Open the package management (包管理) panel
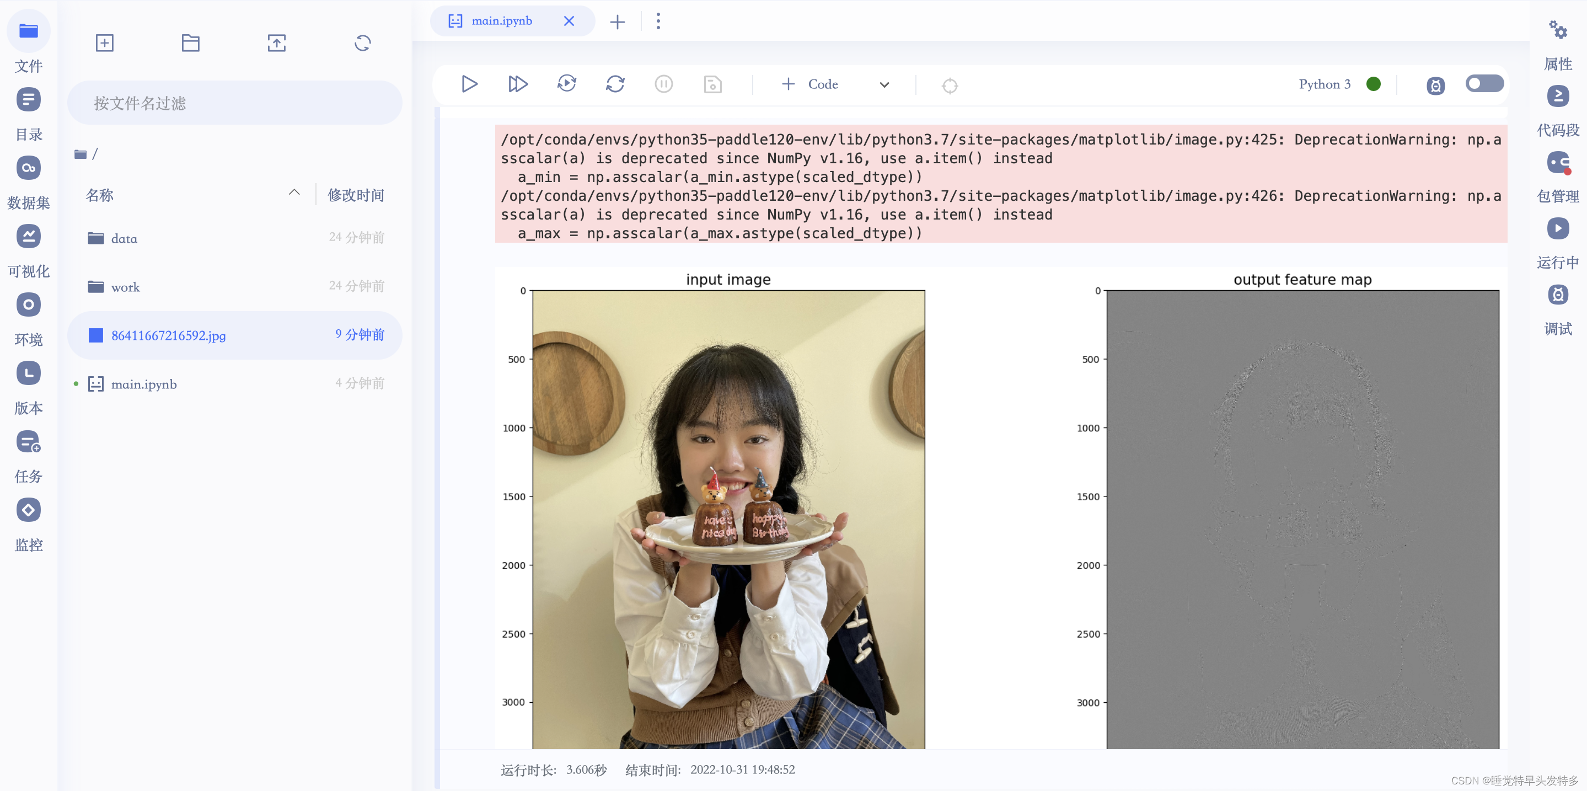The width and height of the screenshot is (1587, 791). click(1557, 163)
